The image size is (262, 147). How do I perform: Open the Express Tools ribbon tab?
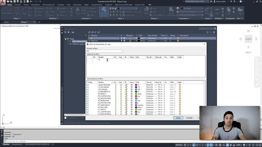pos(140,5)
